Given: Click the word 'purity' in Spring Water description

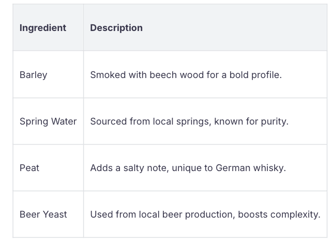Looking at the screenshot, I should tap(274, 121).
